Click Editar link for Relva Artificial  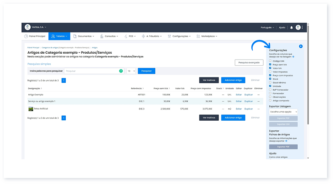tap(239, 109)
